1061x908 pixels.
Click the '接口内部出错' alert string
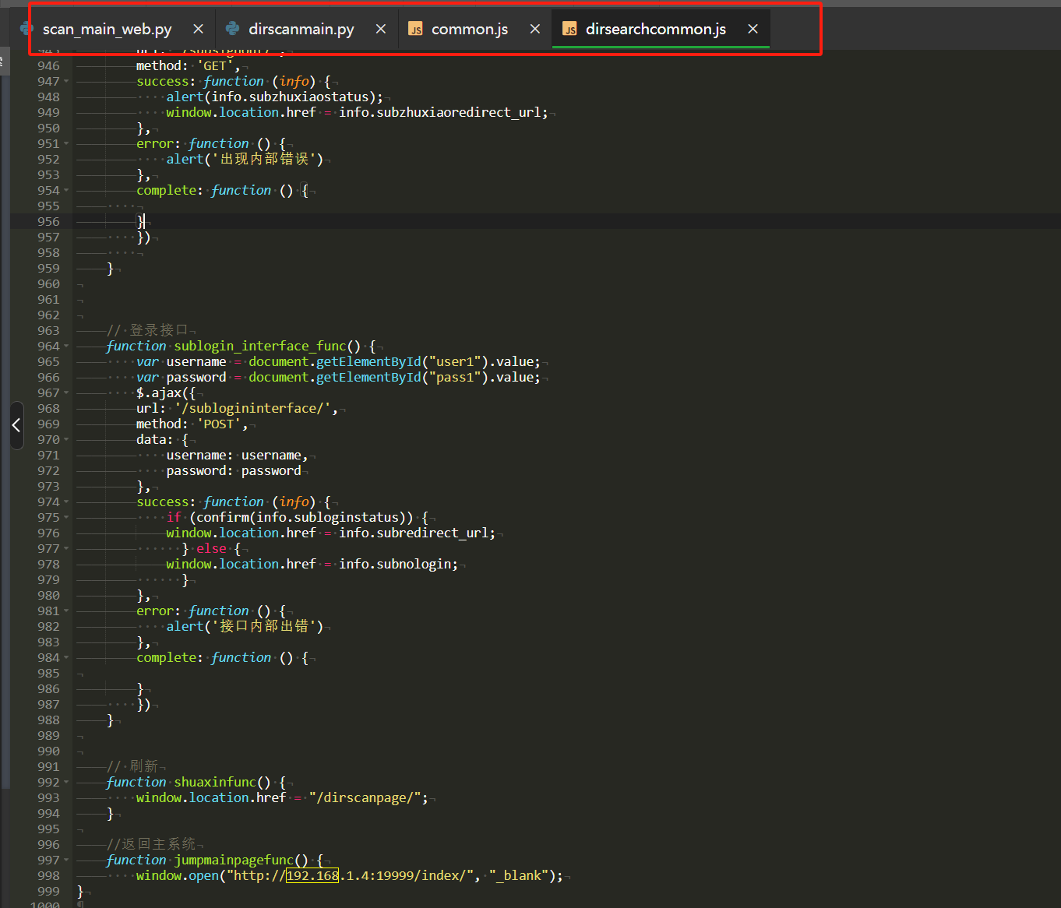[x=263, y=626]
